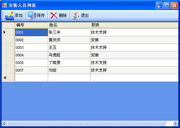Select cell 0005 in 编号 column
This screenshot has height=128, width=180.
pos(31,63)
